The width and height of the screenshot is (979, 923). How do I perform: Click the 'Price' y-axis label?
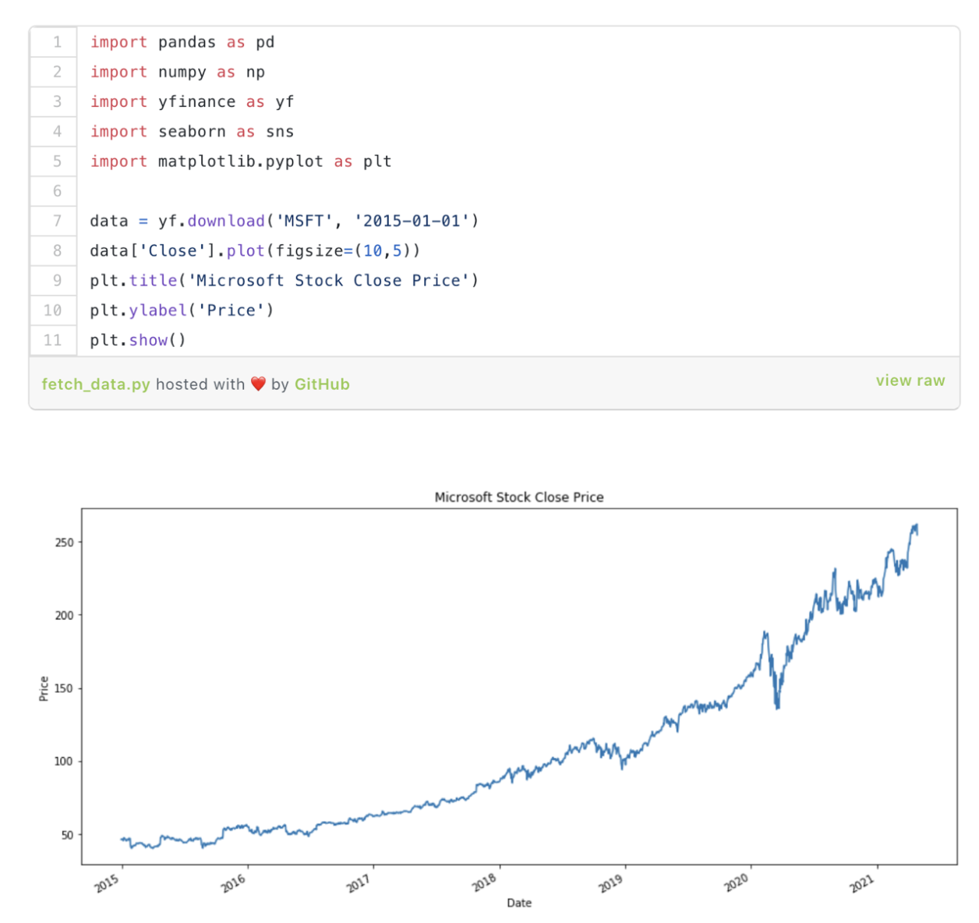[x=44, y=688]
